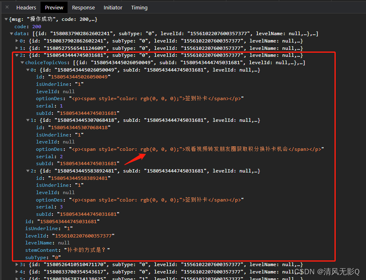Click id 1580543444745031681 property line
Image resolution: width=366 pixels, height=280 pixels.
click(x=62, y=222)
